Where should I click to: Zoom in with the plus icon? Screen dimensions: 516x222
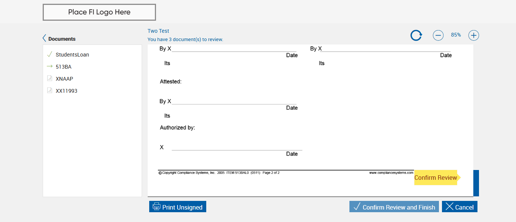[x=474, y=35]
